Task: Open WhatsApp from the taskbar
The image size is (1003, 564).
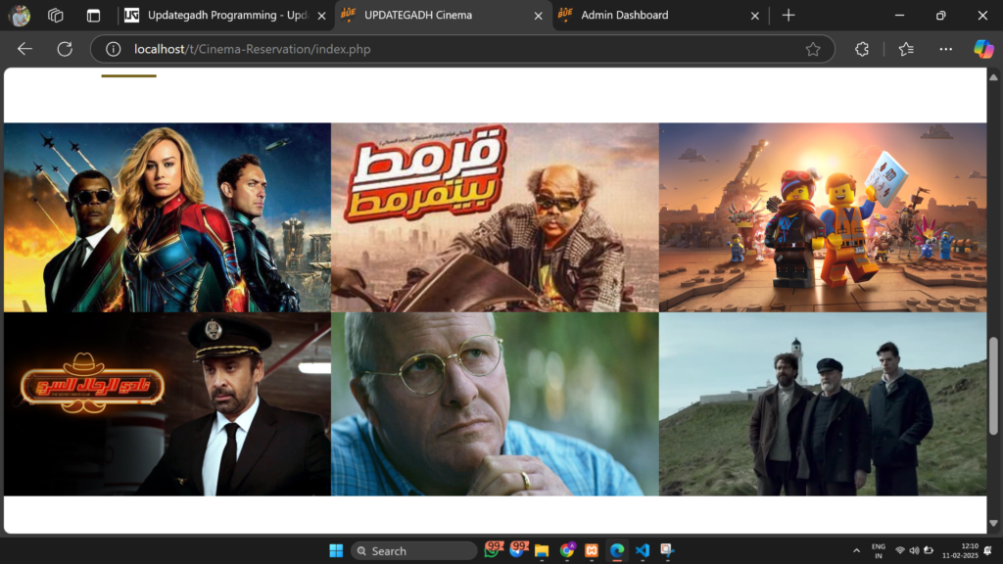Action: 493,550
